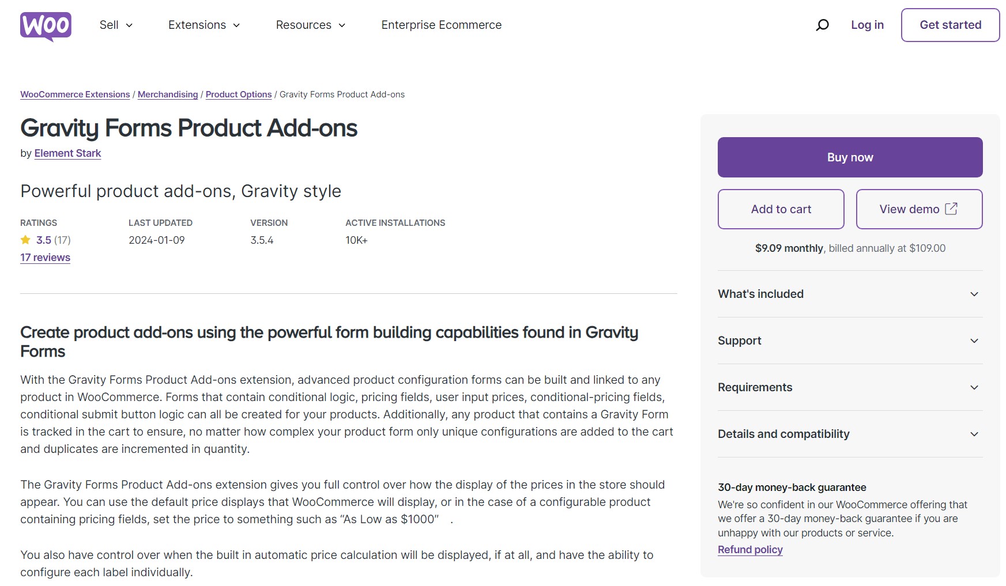The width and height of the screenshot is (1006, 586).
Task: Click the external link icon on View demo
Action: 951,209
